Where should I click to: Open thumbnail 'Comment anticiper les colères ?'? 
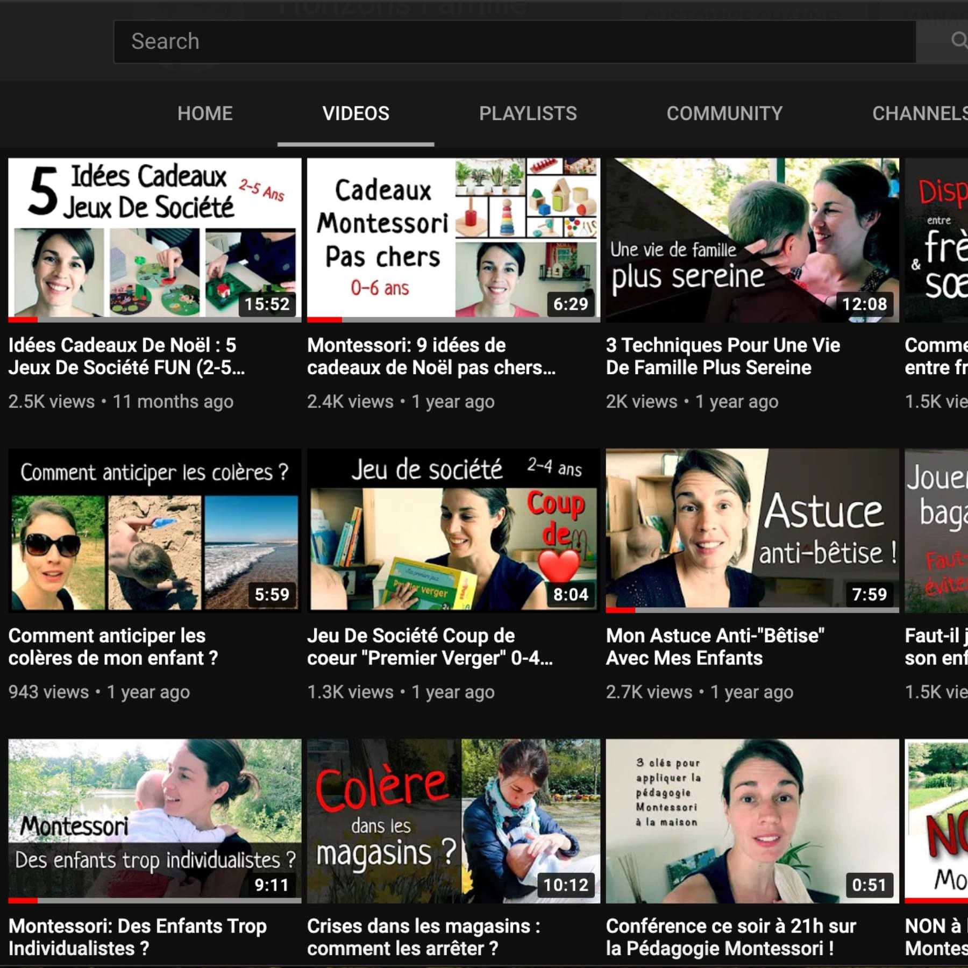(x=155, y=530)
